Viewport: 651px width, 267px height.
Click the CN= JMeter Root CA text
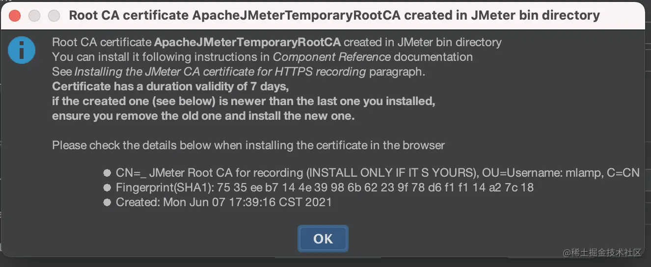pos(378,173)
